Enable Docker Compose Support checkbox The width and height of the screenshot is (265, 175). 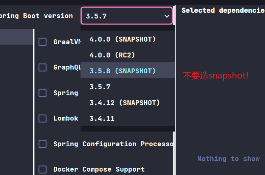click(43, 169)
